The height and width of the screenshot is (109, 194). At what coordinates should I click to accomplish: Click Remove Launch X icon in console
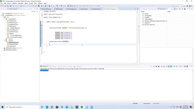[x=156, y=67]
